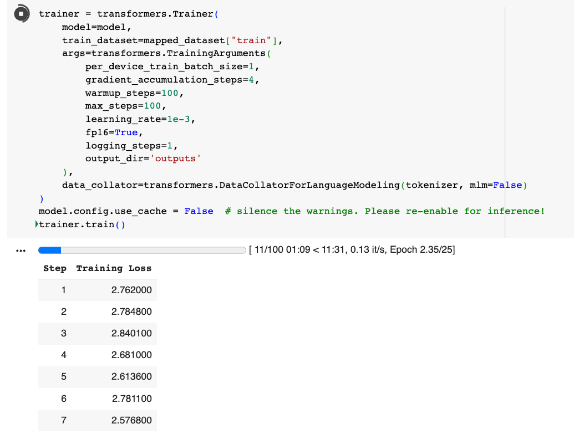Select loss value 2.613600

pyautogui.click(x=131, y=376)
